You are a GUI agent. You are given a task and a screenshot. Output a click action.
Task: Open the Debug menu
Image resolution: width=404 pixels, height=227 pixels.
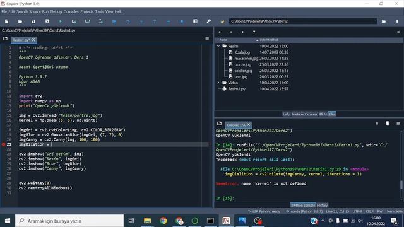(x=56, y=11)
